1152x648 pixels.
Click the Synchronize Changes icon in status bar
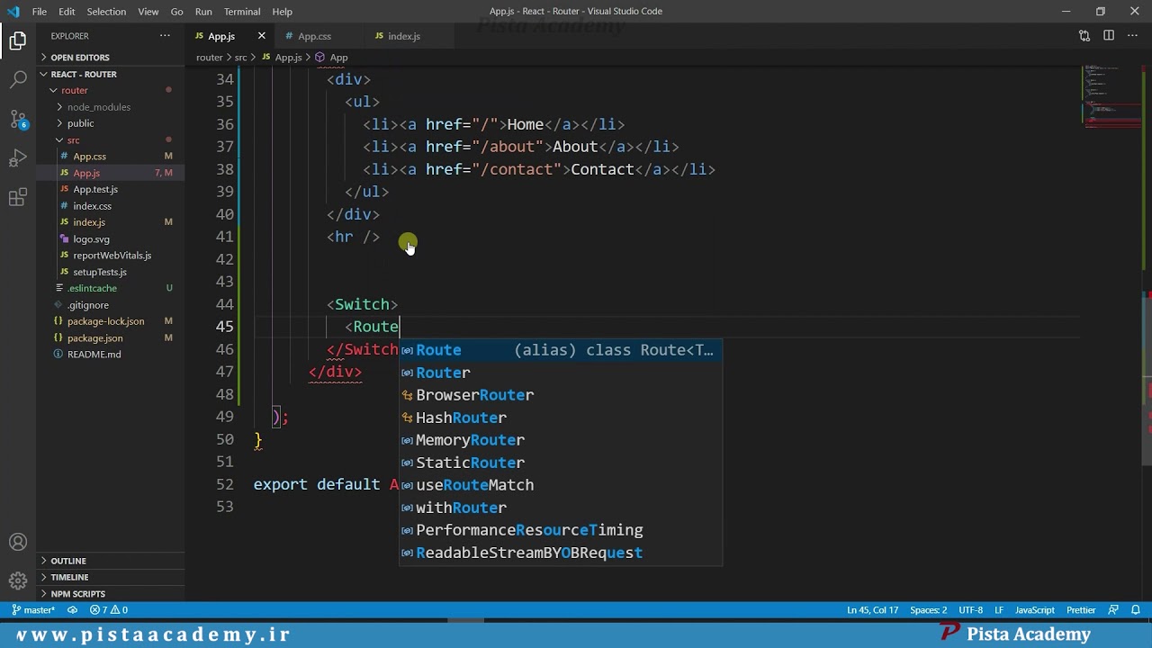[x=73, y=610]
